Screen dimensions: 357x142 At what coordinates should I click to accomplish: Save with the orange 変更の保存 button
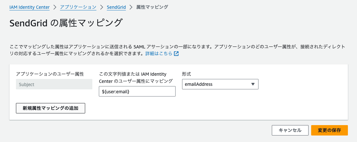pos(329,130)
